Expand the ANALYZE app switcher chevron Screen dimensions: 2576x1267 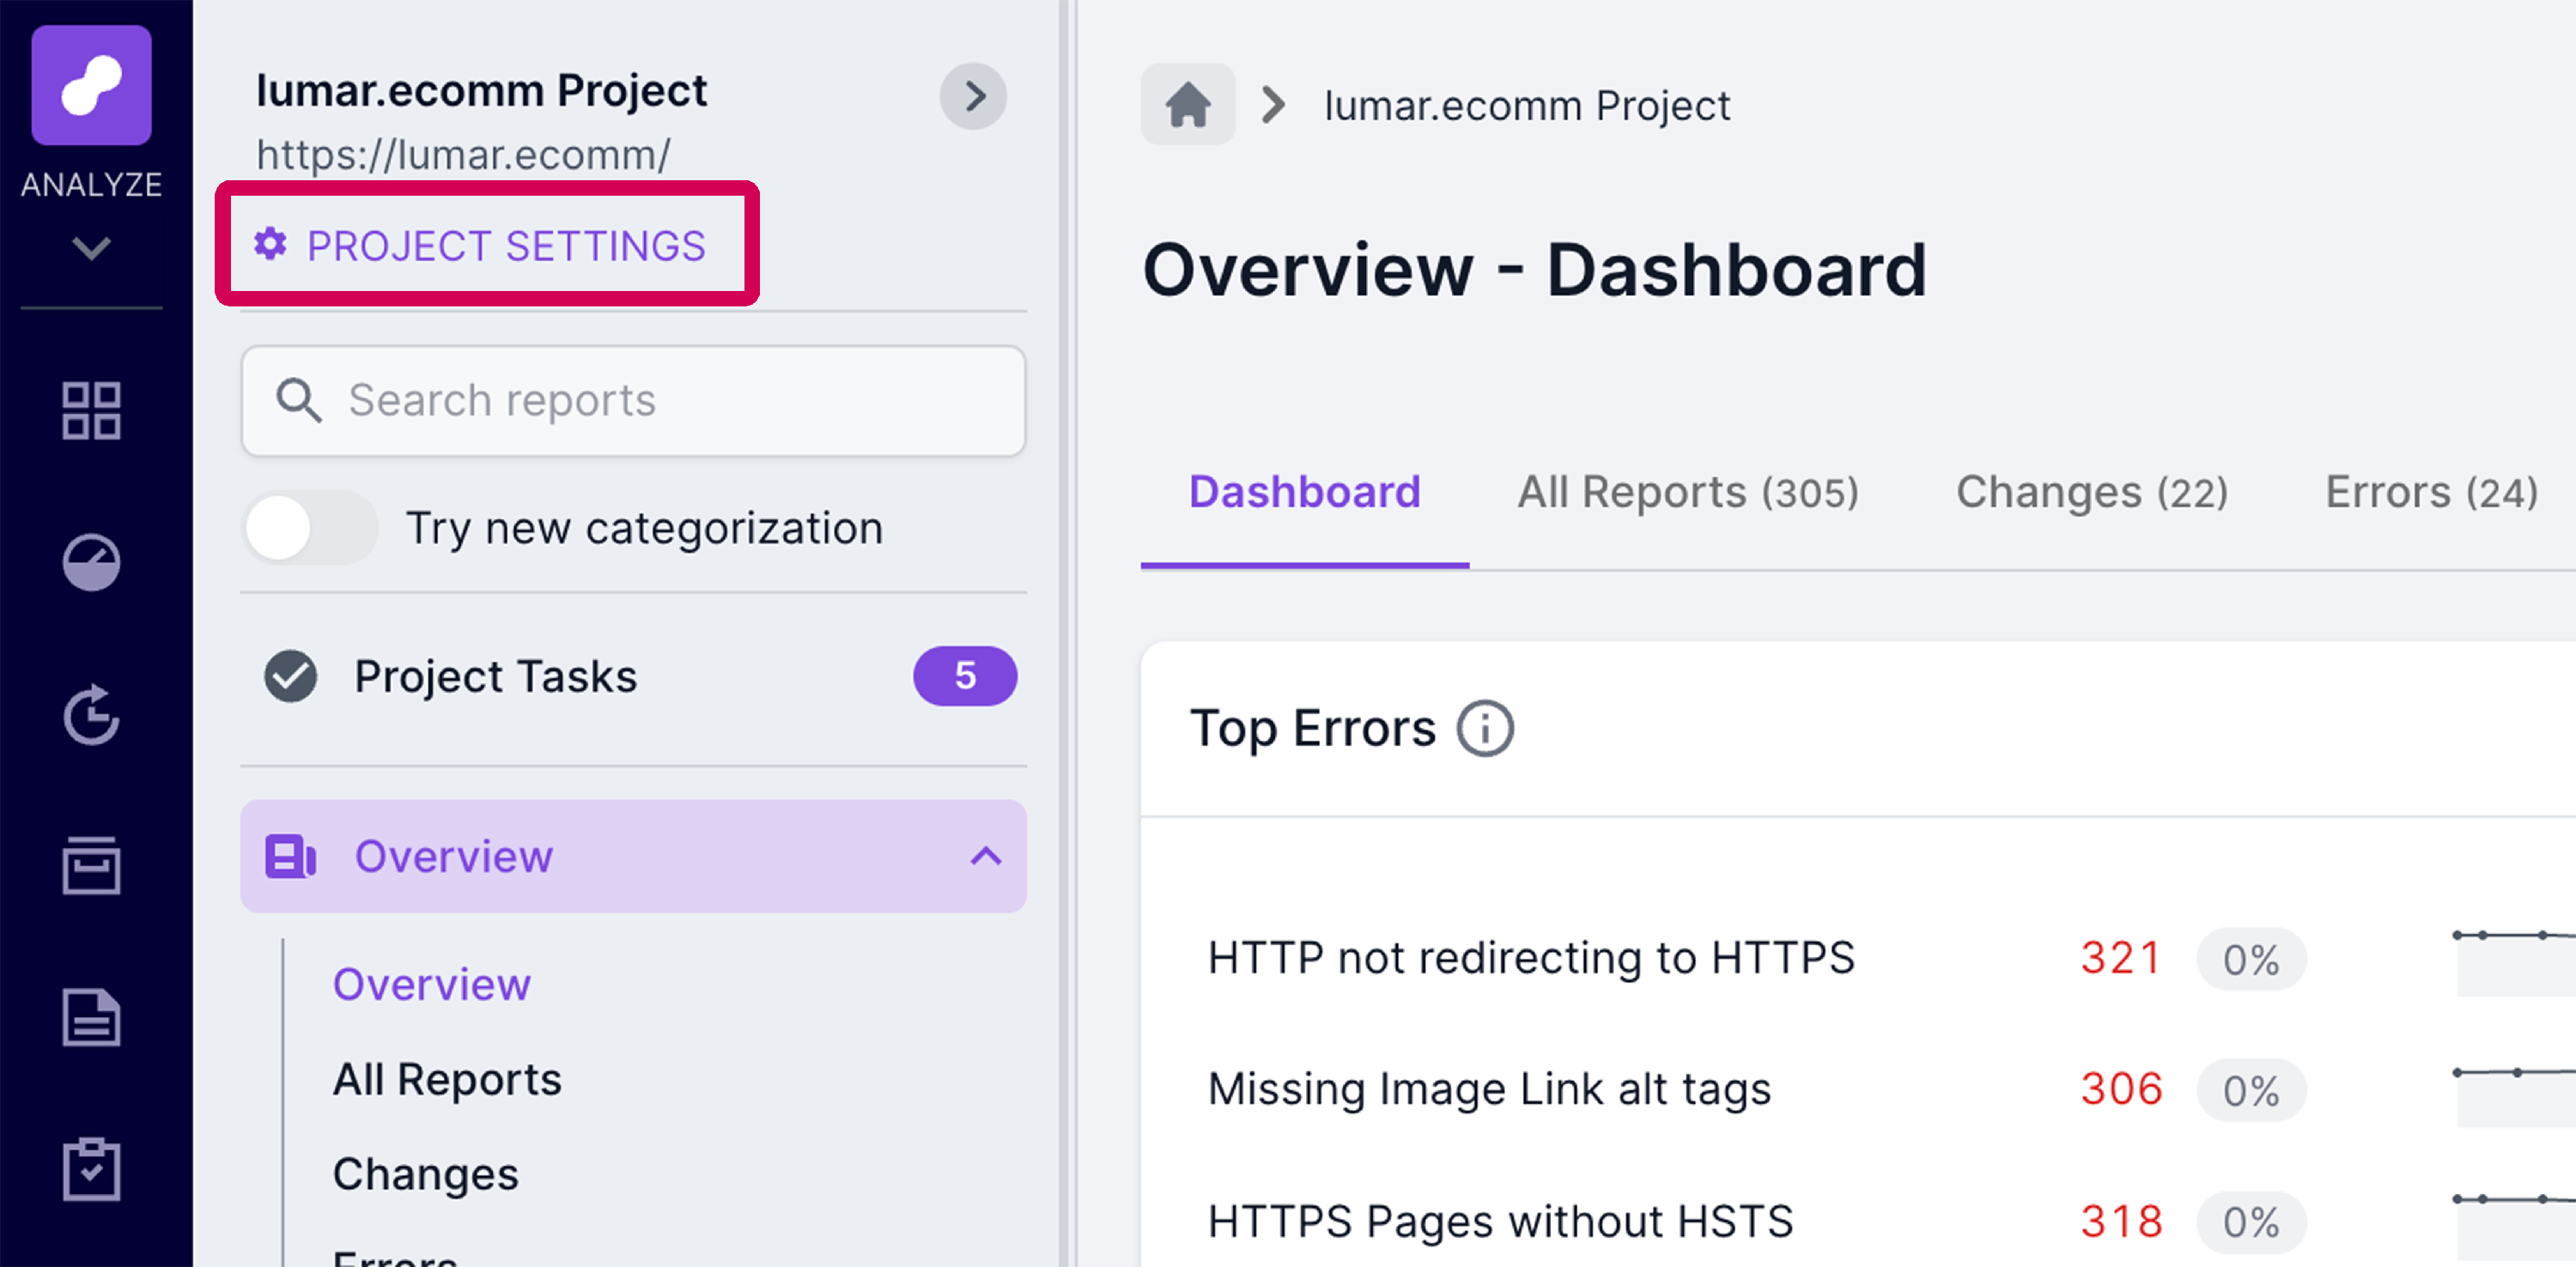tap(91, 247)
